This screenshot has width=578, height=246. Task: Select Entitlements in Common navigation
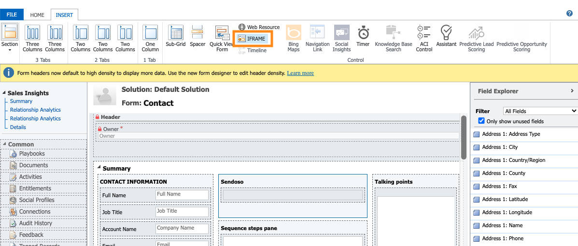(43, 188)
